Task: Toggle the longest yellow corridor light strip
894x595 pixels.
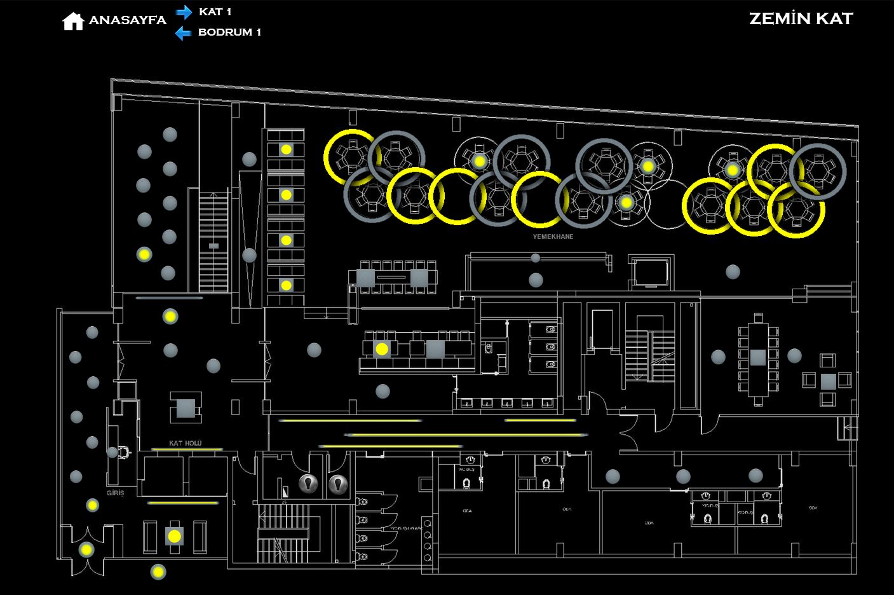Action: point(466,435)
